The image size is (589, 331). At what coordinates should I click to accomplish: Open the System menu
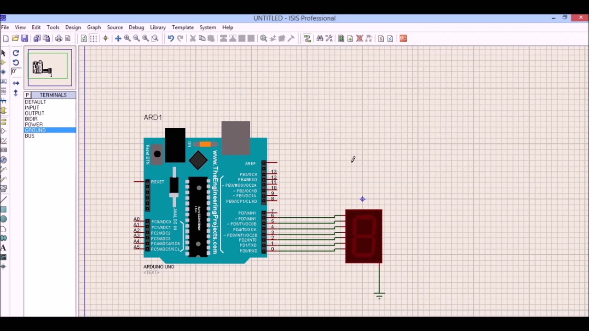pyautogui.click(x=208, y=28)
